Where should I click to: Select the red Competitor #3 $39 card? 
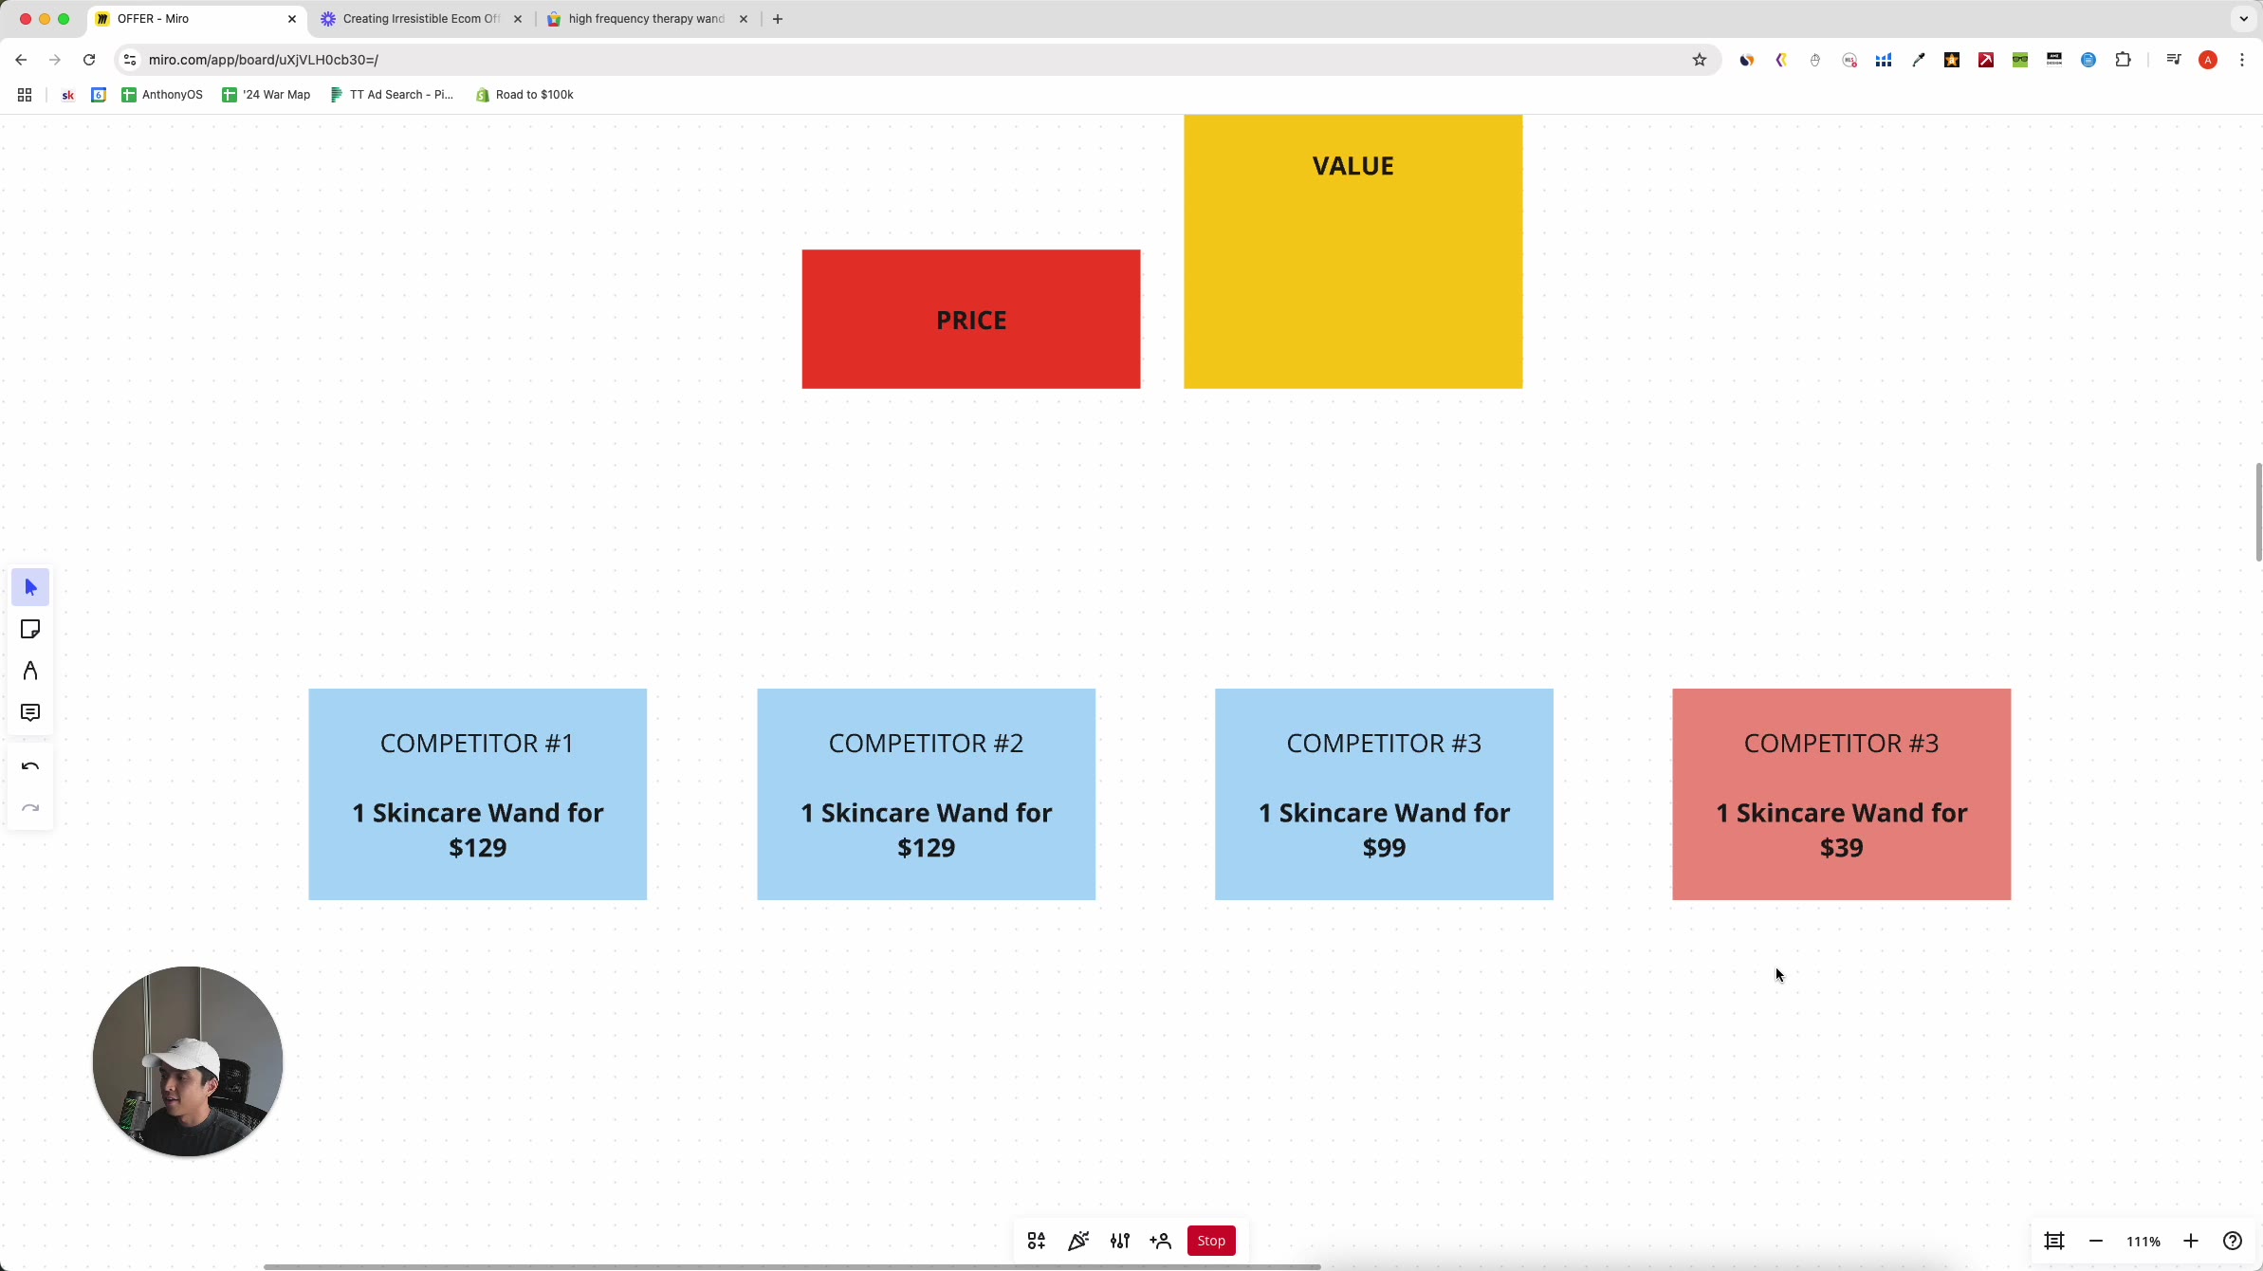pyautogui.click(x=1842, y=794)
